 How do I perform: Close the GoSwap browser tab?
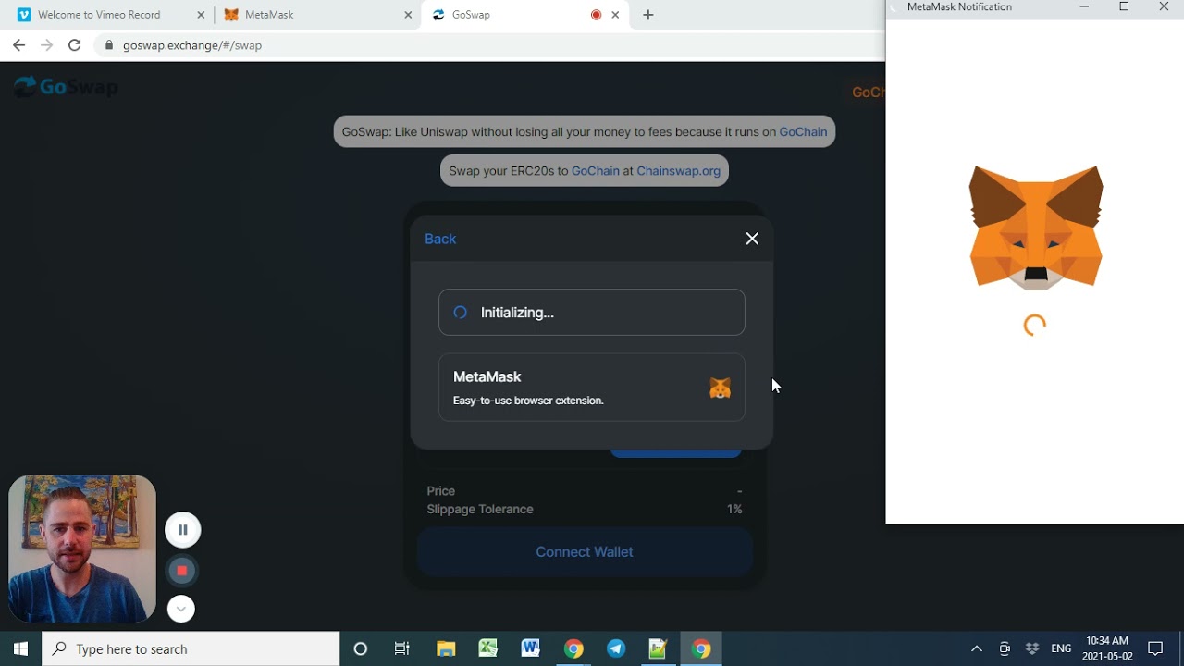click(615, 15)
